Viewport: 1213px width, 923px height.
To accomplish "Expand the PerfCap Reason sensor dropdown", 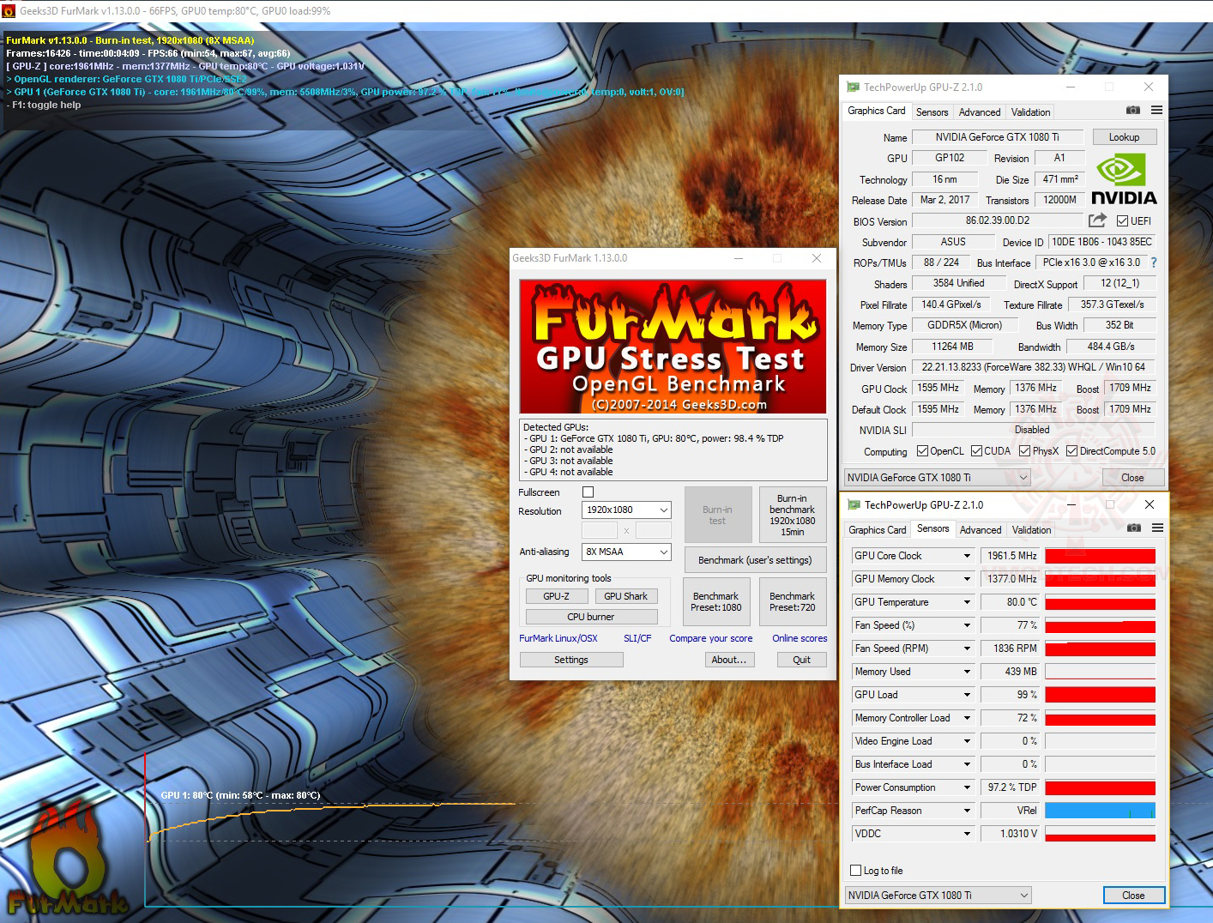I will point(967,811).
